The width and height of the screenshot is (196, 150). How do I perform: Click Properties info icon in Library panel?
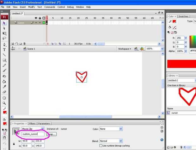pos(175,147)
